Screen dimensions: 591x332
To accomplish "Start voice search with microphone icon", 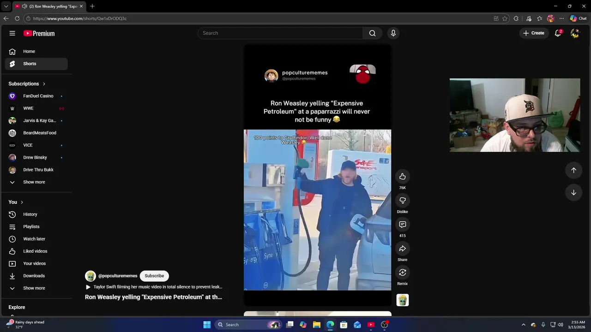I will [393, 33].
